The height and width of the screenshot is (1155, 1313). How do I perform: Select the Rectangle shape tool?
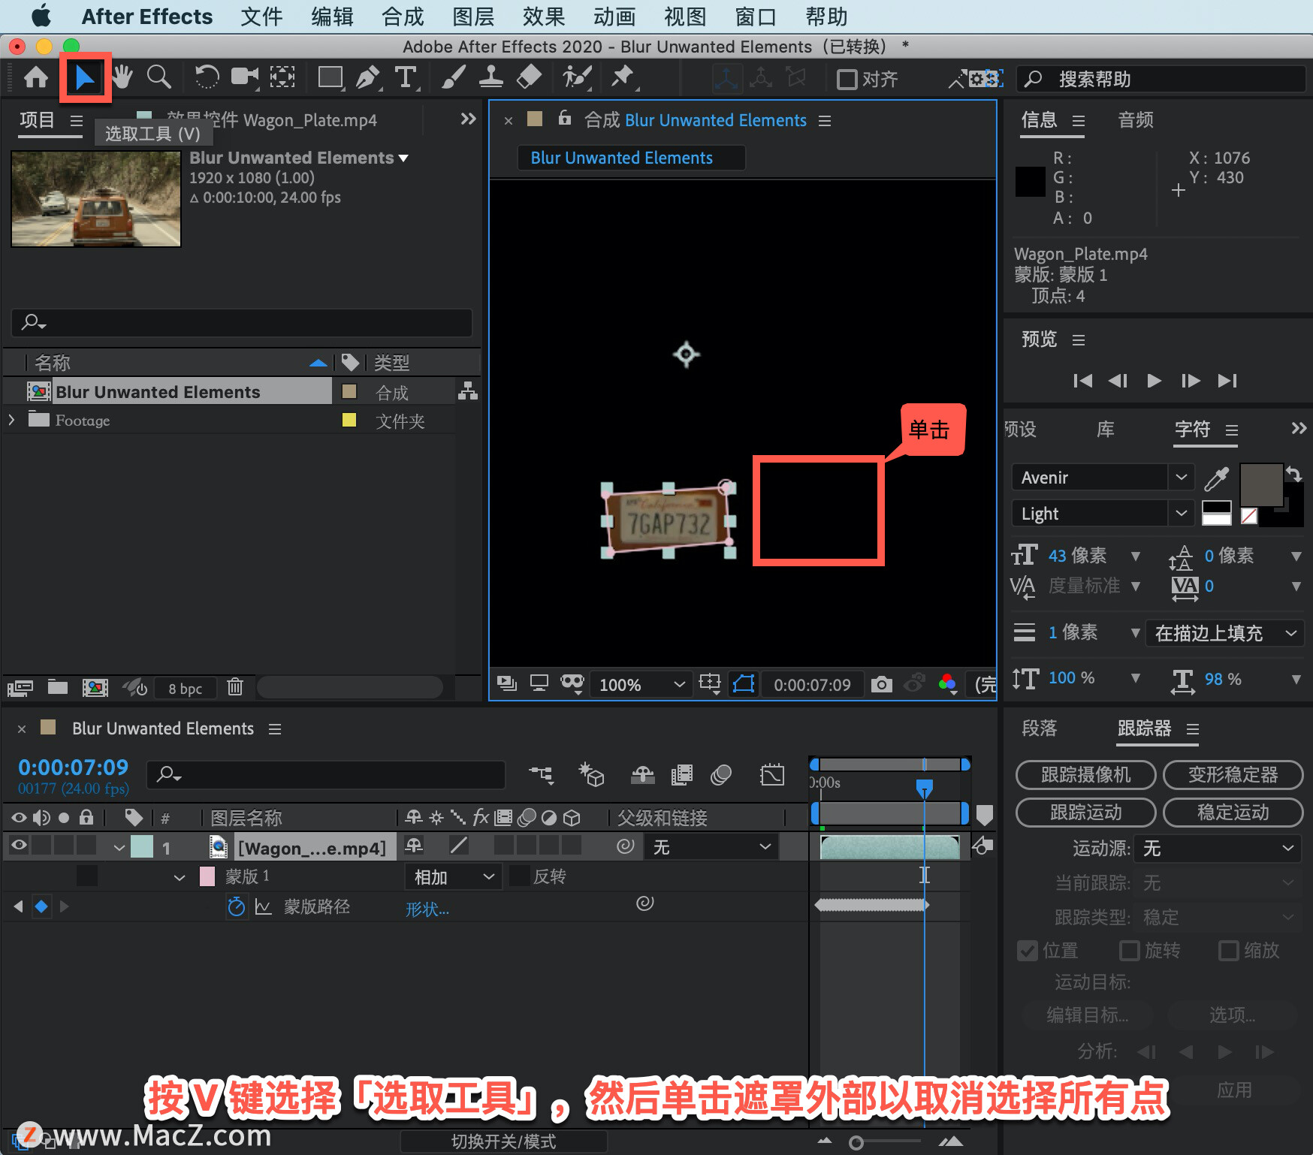pos(331,77)
